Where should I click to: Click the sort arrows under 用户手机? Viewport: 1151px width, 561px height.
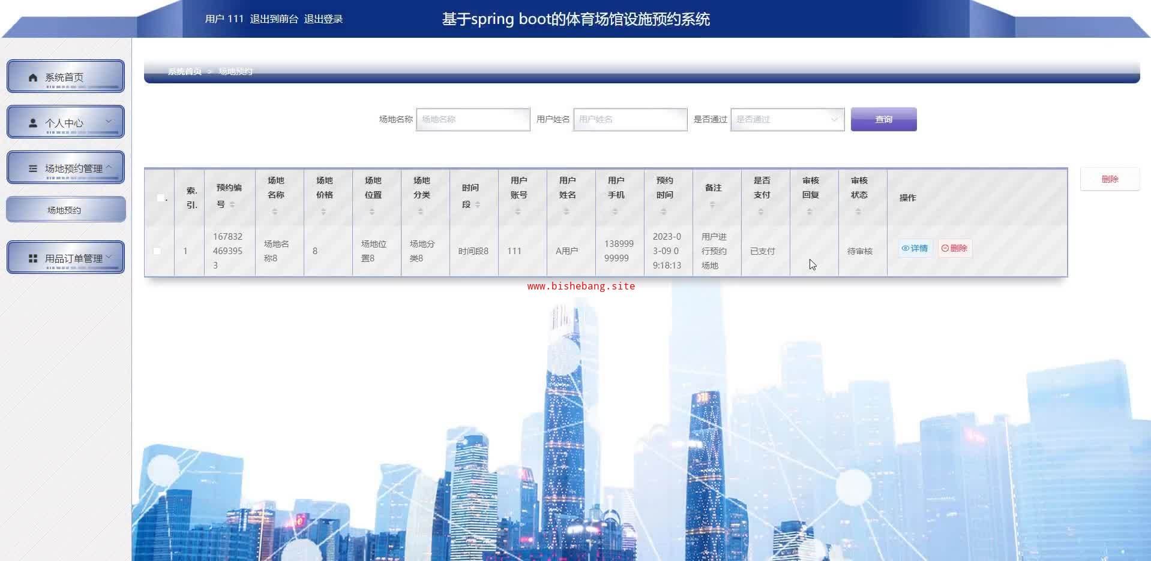(615, 212)
